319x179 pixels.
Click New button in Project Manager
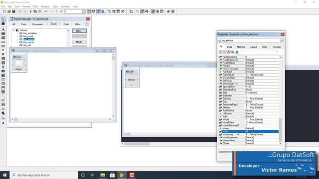click(79, 31)
